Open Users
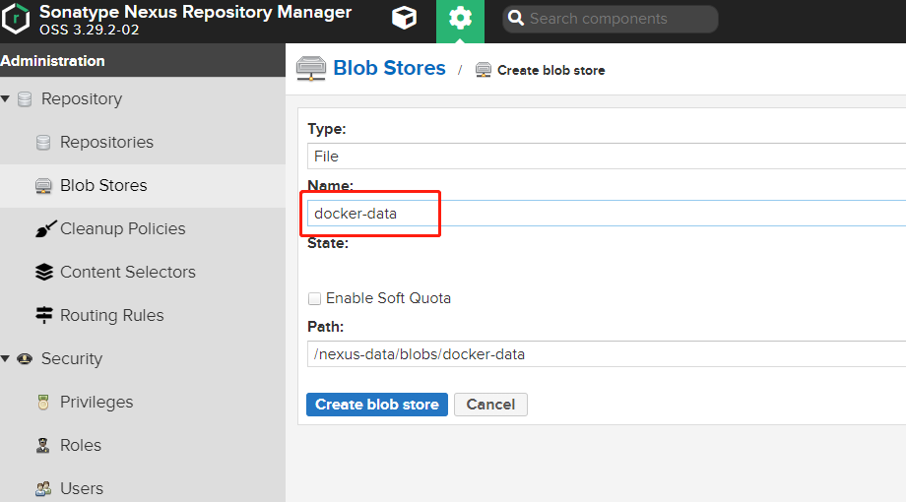Image resolution: width=906 pixels, height=502 pixels. click(82, 489)
